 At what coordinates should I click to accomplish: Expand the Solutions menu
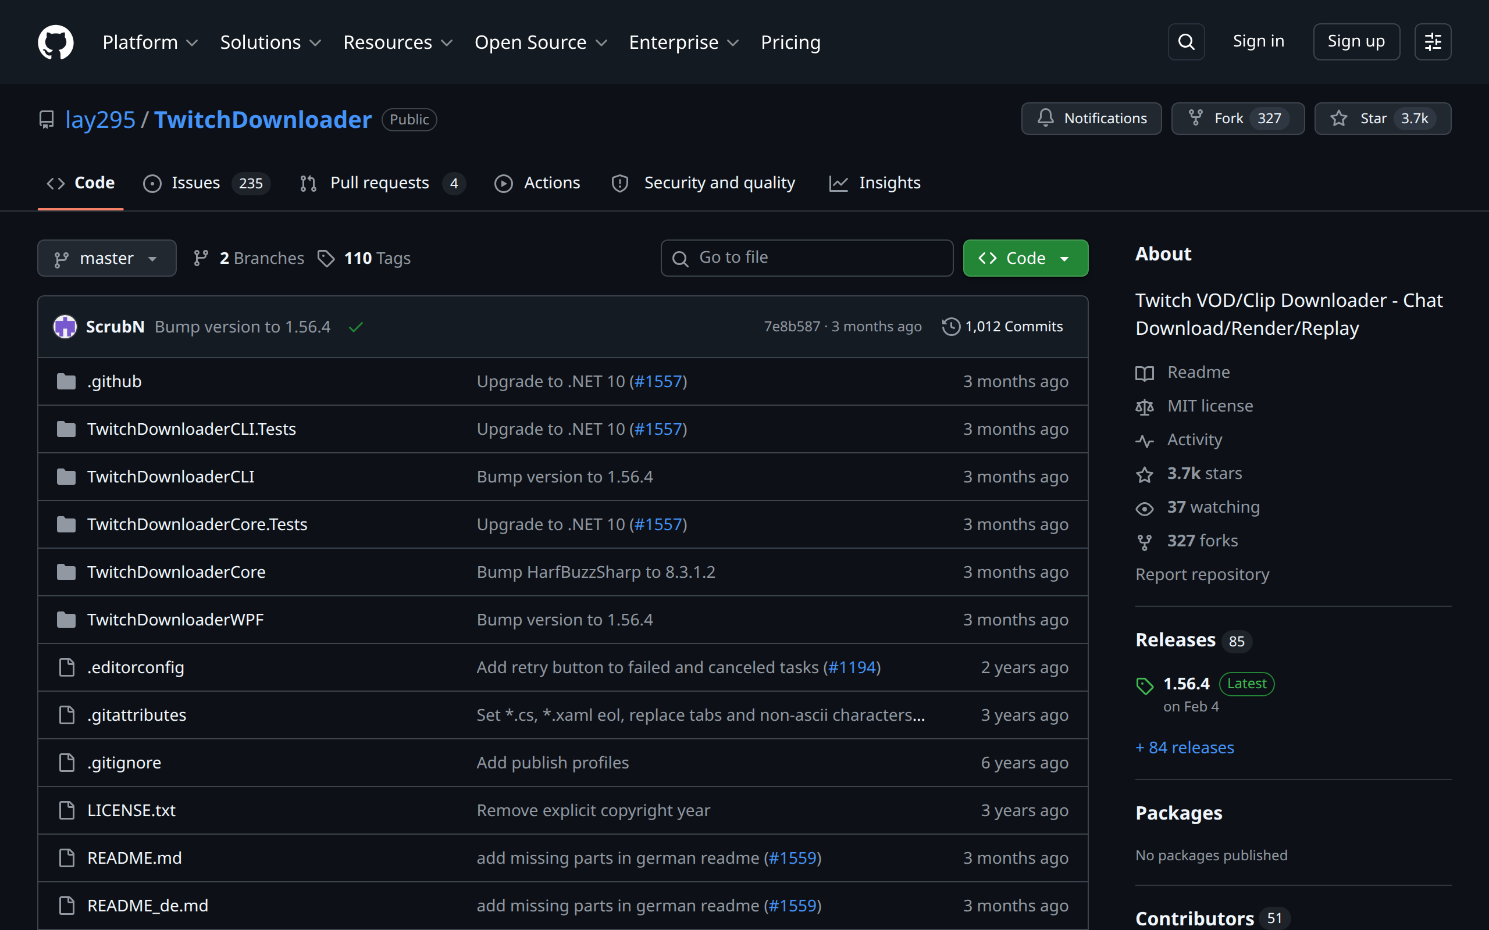tap(270, 42)
